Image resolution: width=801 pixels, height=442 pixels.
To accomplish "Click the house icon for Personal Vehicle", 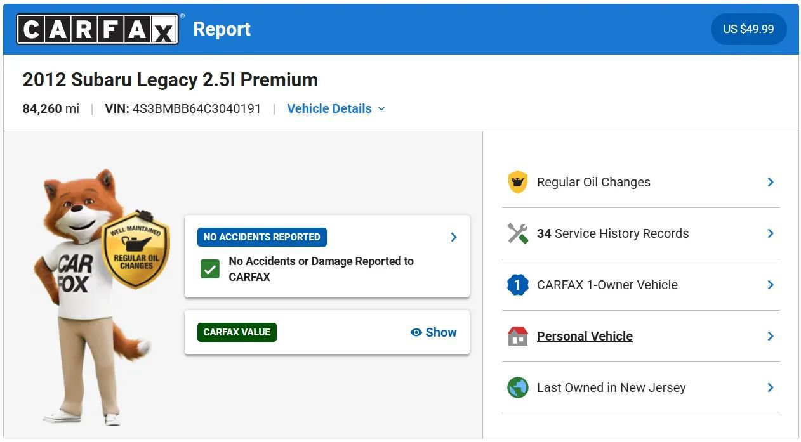I will pyautogui.click(x=518, y=336).
